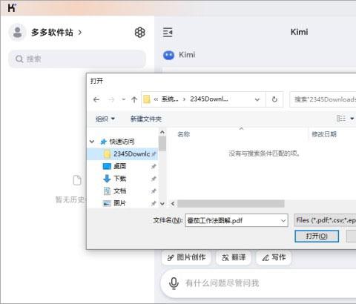Open the Files type filter dropdown
Image resolution: width=356 pixels, height=304 pixels.
coord(325,220)
